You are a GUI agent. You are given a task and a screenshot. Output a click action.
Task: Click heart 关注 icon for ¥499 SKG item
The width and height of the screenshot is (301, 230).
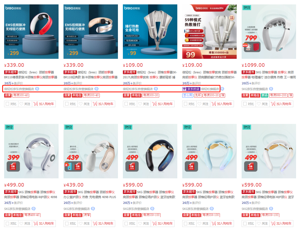(21, 223)
